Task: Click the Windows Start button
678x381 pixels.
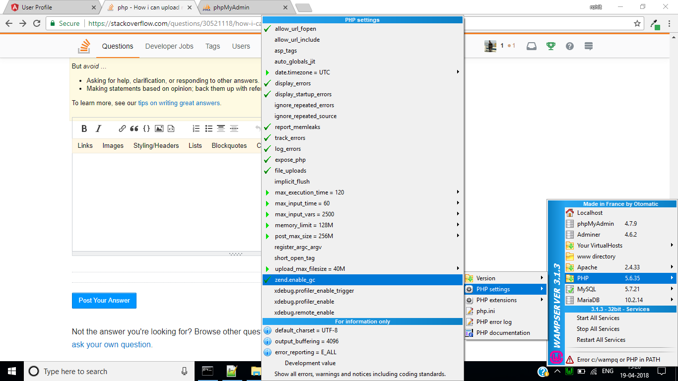Action: pos(12,371)
